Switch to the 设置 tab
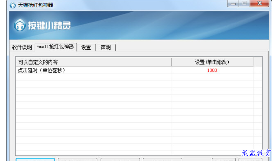The width and height of the screenshot is (273, 161). (86, 47)
